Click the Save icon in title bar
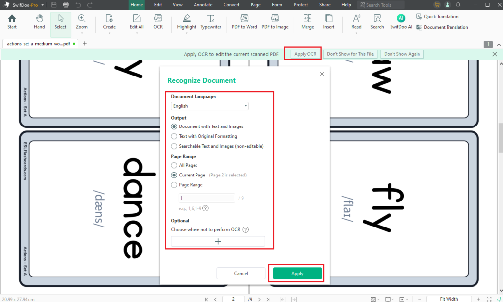Viewport: 503px width, 302px height. 54,5
